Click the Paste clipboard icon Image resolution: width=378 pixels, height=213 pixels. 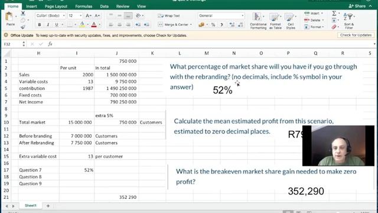pos(9,17)
